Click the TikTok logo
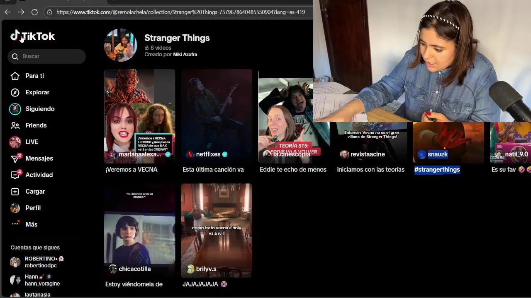 coord(33,36)
